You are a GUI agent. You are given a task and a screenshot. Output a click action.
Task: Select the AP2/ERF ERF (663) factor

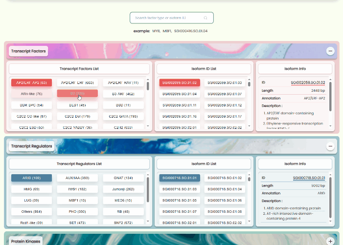77,82
